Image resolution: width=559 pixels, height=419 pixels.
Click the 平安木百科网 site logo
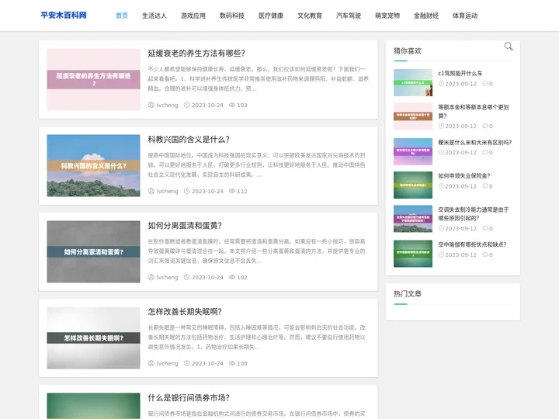pyautogui.click(x=64, y=16)
